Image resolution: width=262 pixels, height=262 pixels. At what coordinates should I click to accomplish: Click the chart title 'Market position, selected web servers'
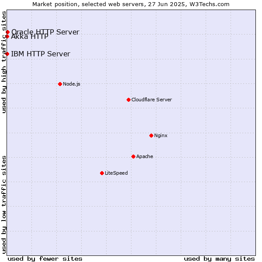[89, 4]
